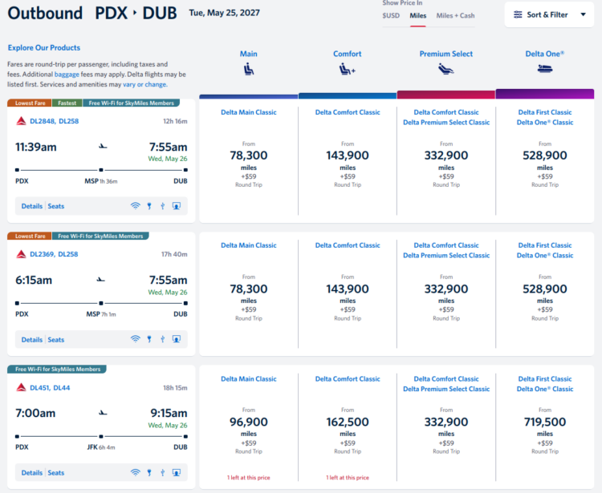The image size is (602, 493).
Task: Click the Lowest Fare badge on DL2369 flight
Action: (x=30, y=236)
